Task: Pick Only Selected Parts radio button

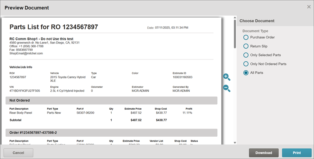Action: coord(246,55)
